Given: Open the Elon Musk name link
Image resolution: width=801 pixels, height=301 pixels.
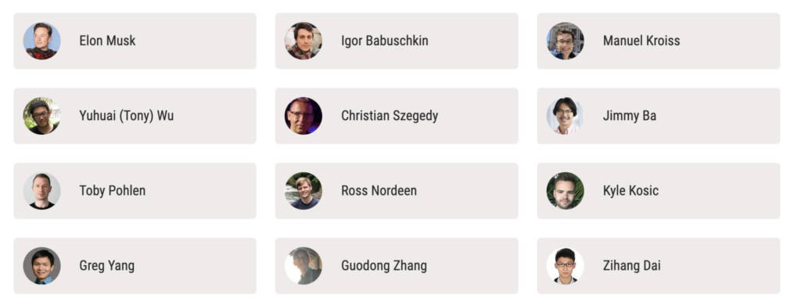Looking at the screenshot, I should click(107, 41).
